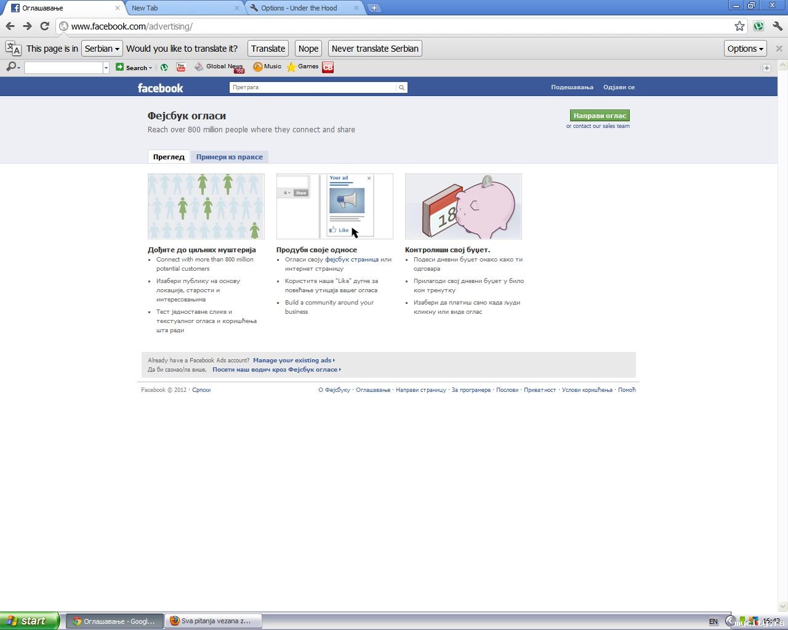Open the Послови footer link
The image size is (788, 630).
coord(507,390)
